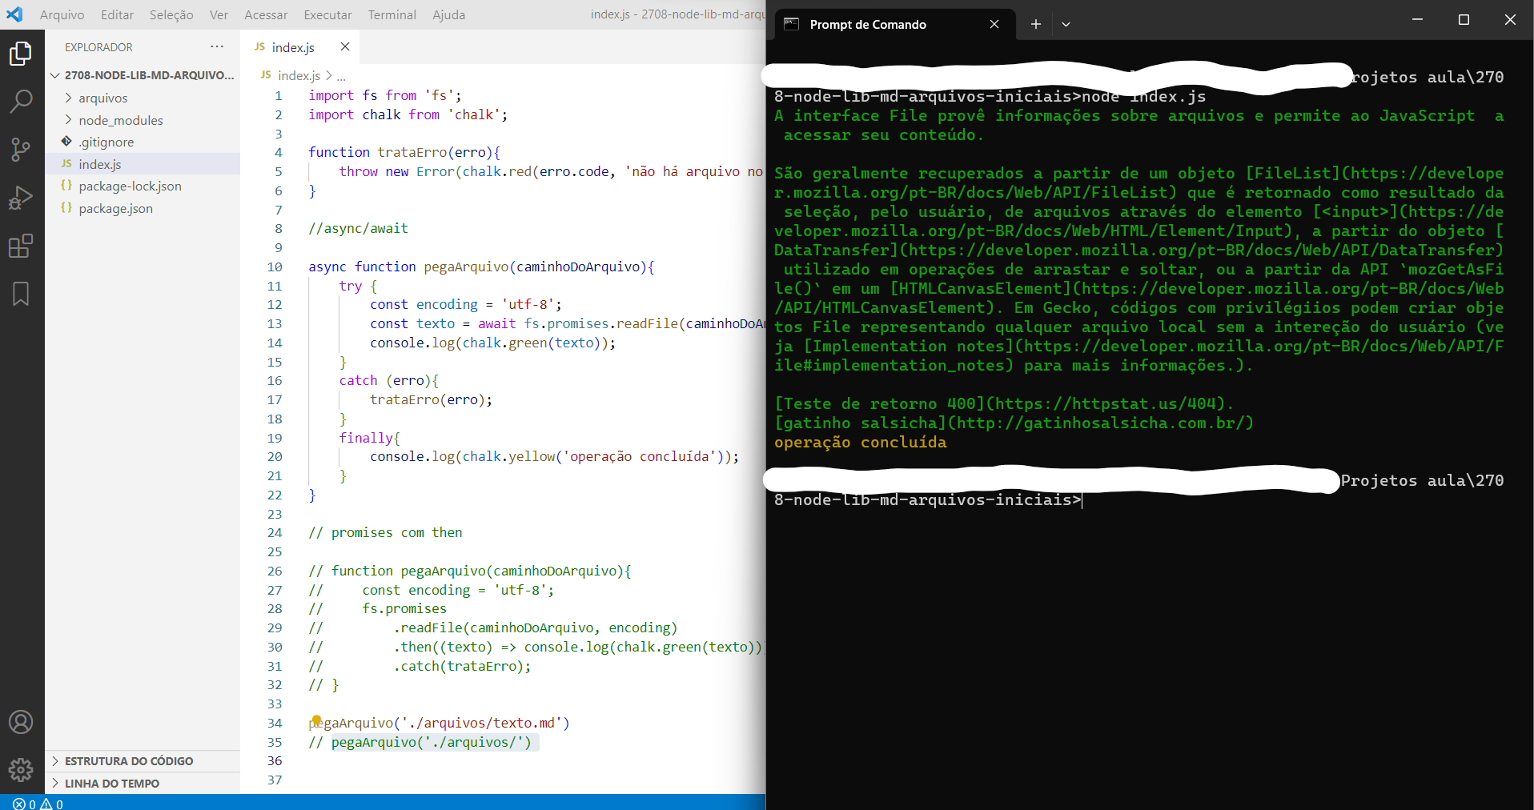Screen dimensions: 1534x810
Task: Click line number 10 in the gutter
Action: point(275,267)
